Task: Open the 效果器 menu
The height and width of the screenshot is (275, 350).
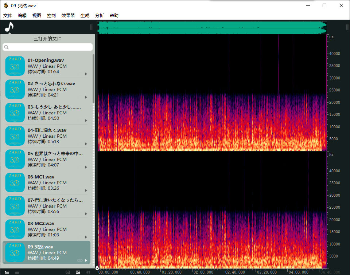Action: (x=68, y=15)
